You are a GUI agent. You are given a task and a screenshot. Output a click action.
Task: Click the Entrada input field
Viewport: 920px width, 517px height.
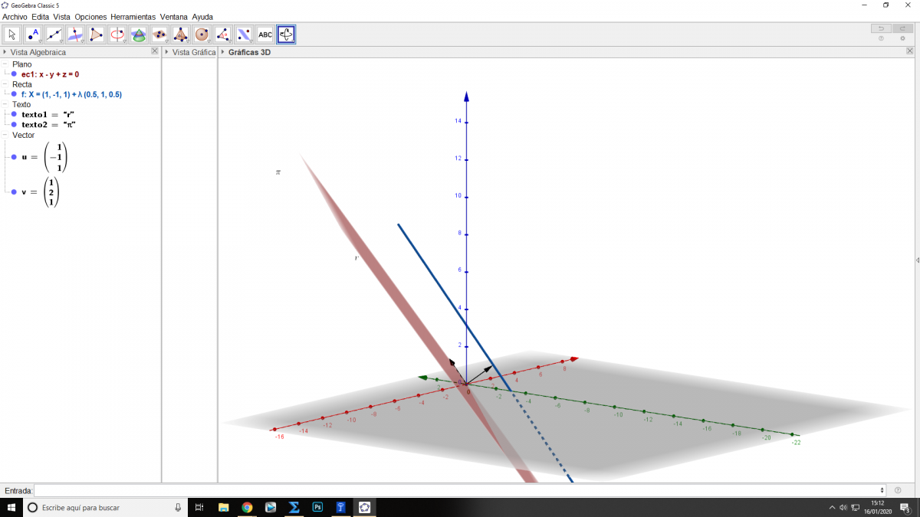pyautogui.click(x=458, y=490)
